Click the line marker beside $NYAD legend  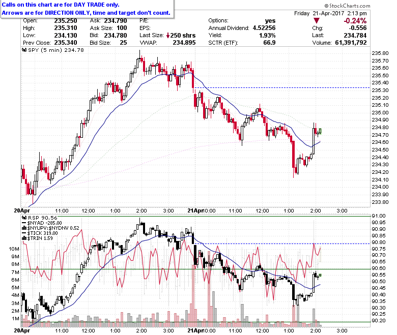(24, 223)
